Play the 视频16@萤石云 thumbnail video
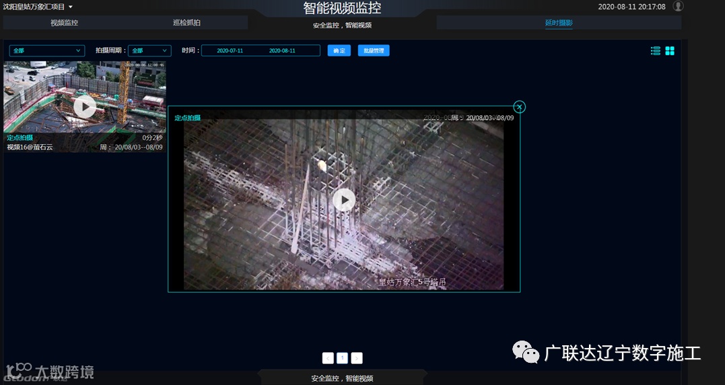The height and width of the screenshot is (385, 725). 85,107
